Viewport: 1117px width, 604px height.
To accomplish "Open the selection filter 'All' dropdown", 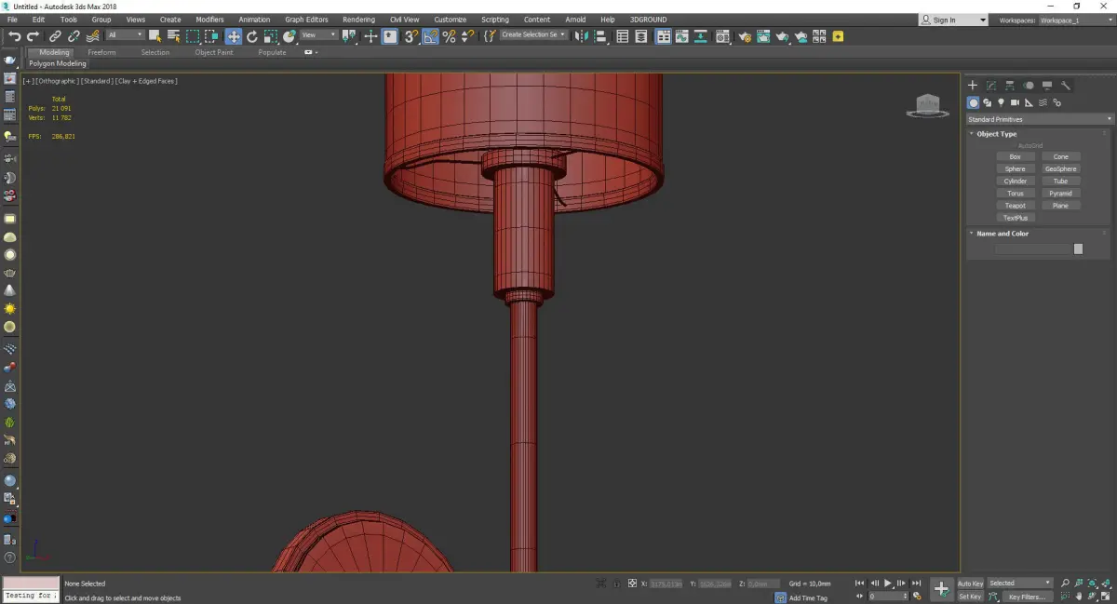I will tap(125, 35).
